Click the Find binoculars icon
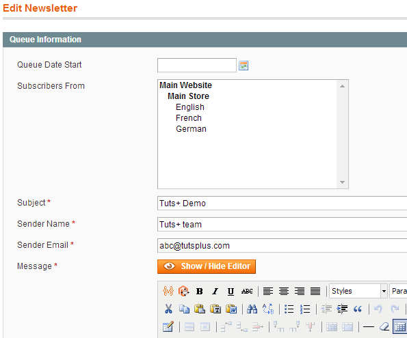This screenshot has height=338, width=407. 252,309
